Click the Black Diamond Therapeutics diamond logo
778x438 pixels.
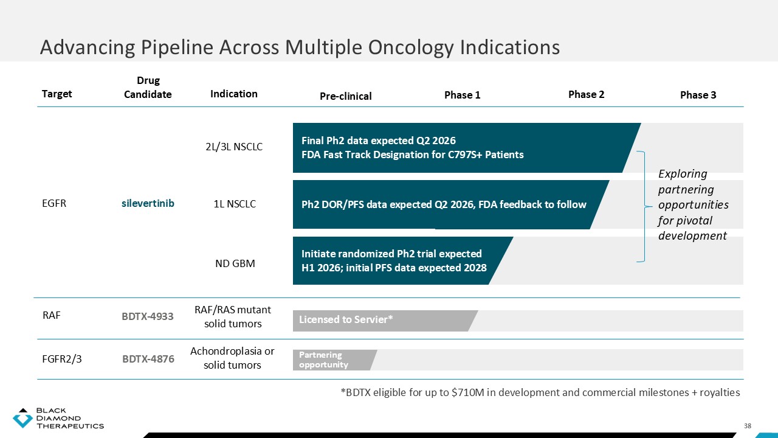(x=22, y=418)
